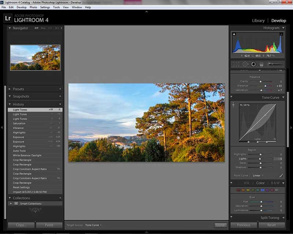Select the Graduated Filter tool
The image size is (293, 234).
pos(262,64)
